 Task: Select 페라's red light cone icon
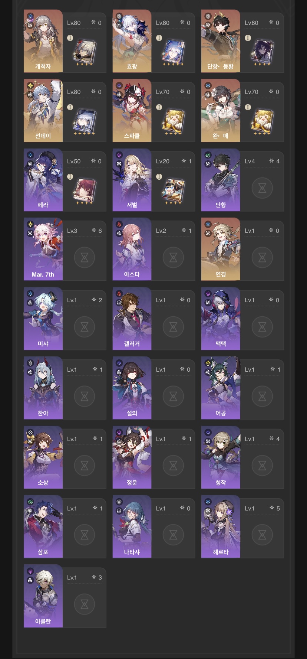(x=85, y=189)
